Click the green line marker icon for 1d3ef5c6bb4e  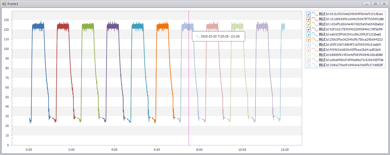pos(315,24)
